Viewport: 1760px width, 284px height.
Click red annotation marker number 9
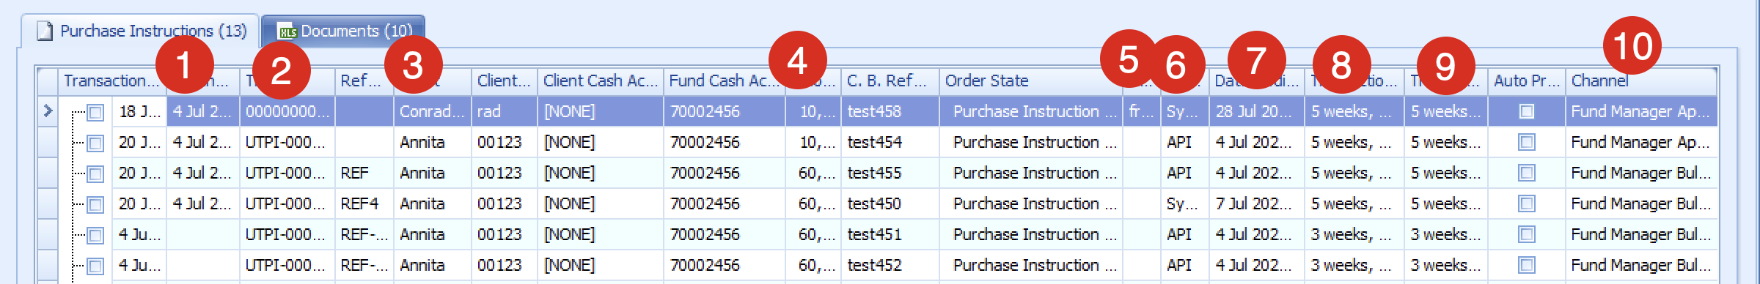[x=1446, y=66]
